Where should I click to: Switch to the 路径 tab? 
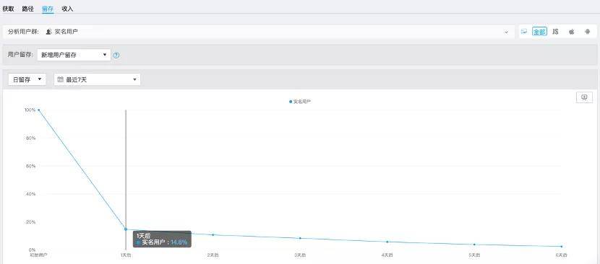click(x=28, y=9)
